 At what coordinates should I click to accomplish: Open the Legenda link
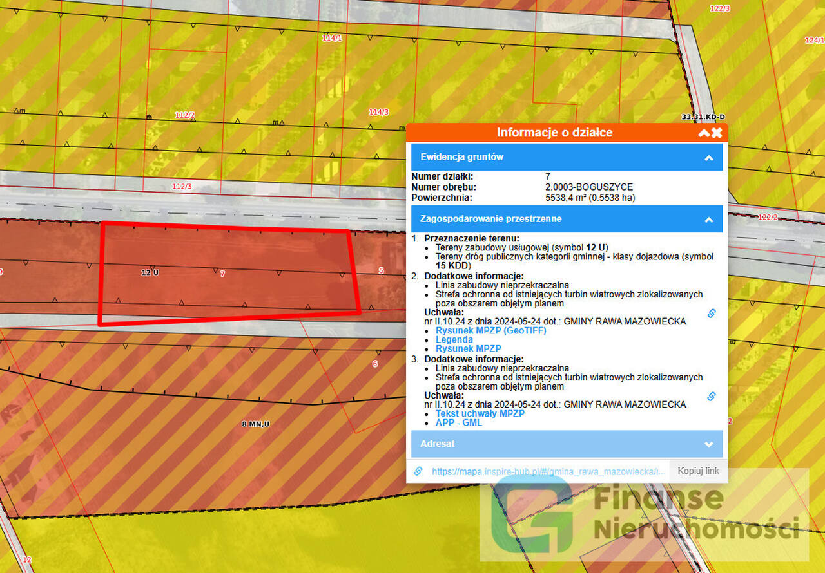pos(454,339)
